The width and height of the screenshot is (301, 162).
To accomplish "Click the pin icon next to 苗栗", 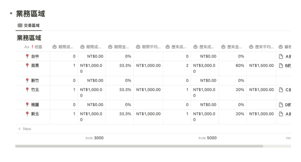I will tap(28, 65).
